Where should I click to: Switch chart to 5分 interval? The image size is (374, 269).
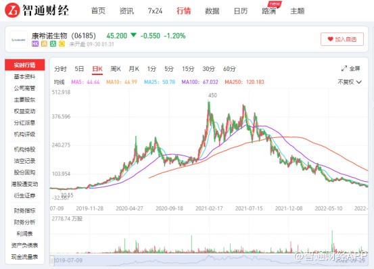(x=169, y=69)
